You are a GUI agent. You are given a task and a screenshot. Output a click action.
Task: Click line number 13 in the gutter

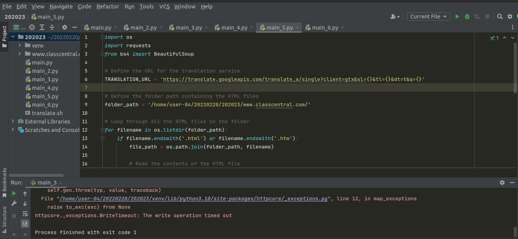[84, 138]
